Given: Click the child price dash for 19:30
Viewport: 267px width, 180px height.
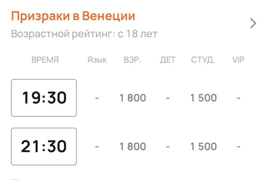Looking at the screenshot, I should pyautogui.click(x=168, y=98).
